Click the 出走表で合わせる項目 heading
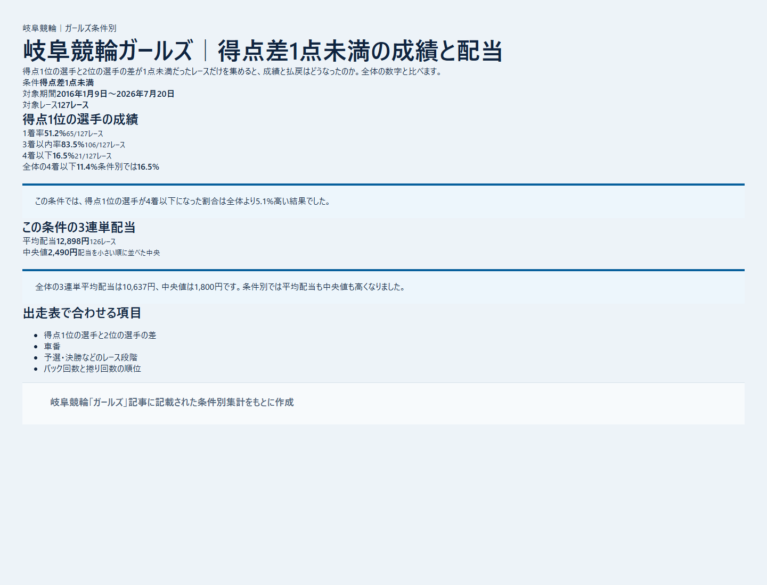This screenshot has width=767, height=585. (x=82, y=313)
